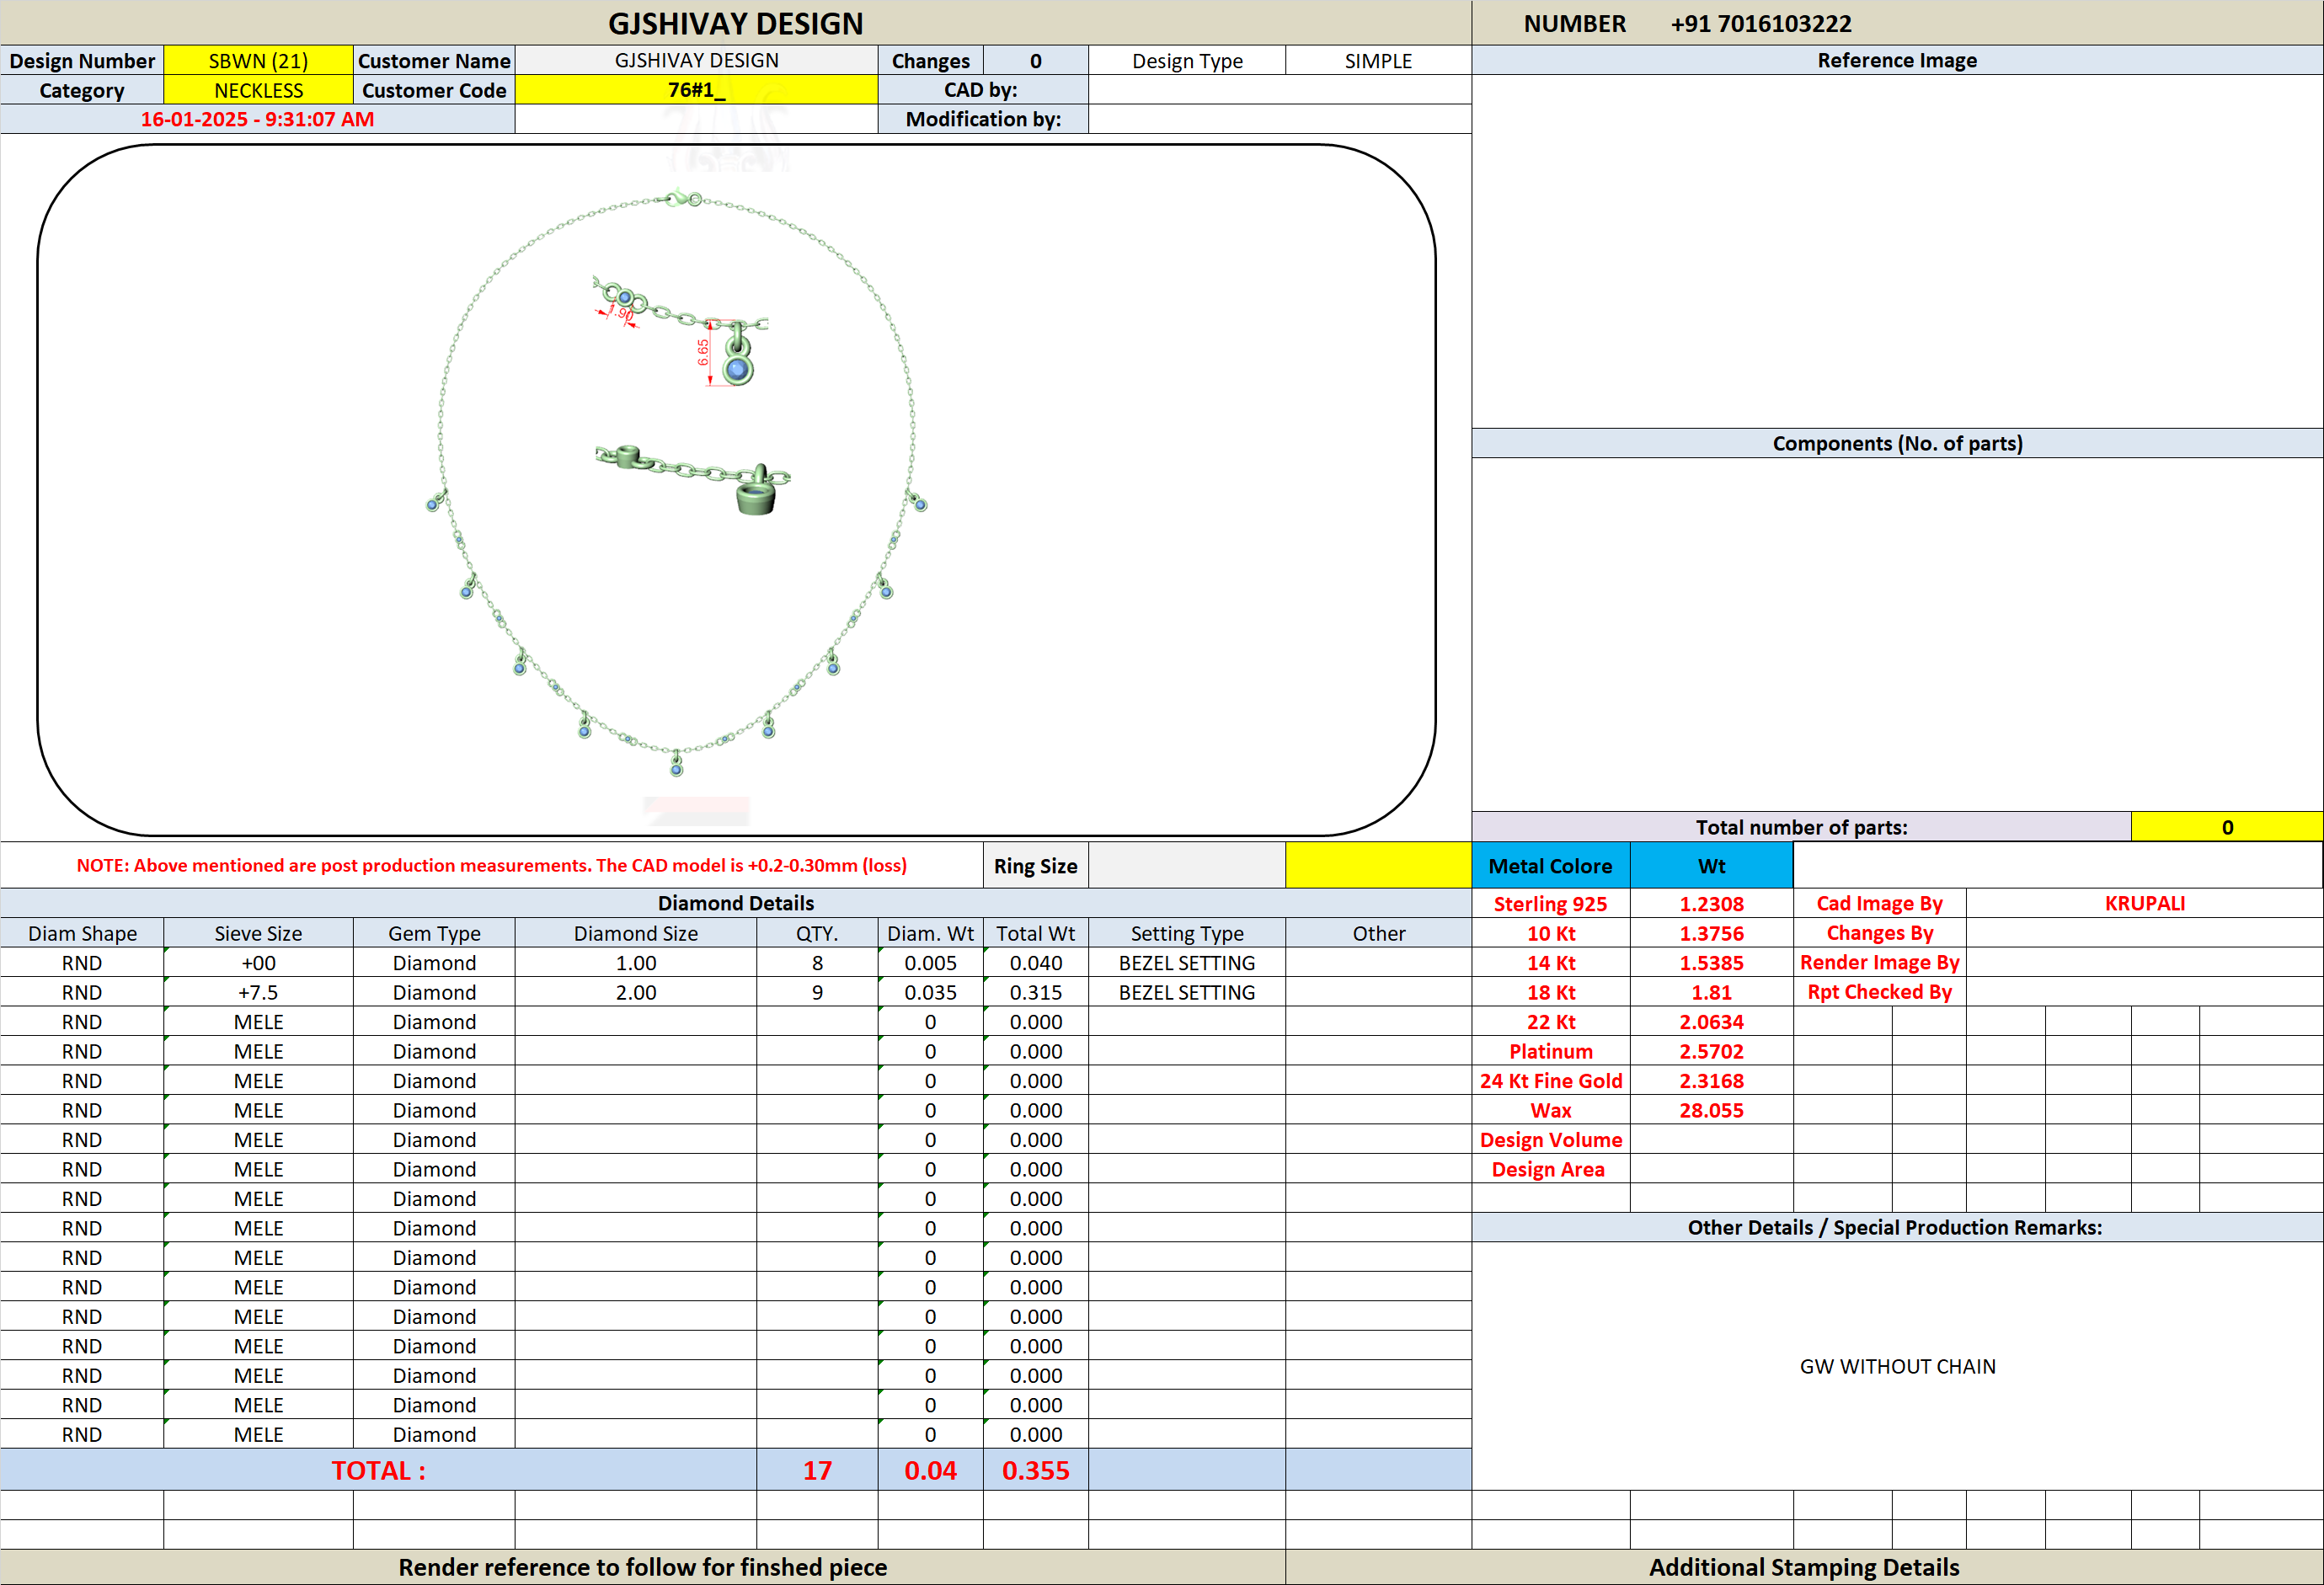2324x1585 pixels.
Task: Click the necklace render image
Action: 676,483
